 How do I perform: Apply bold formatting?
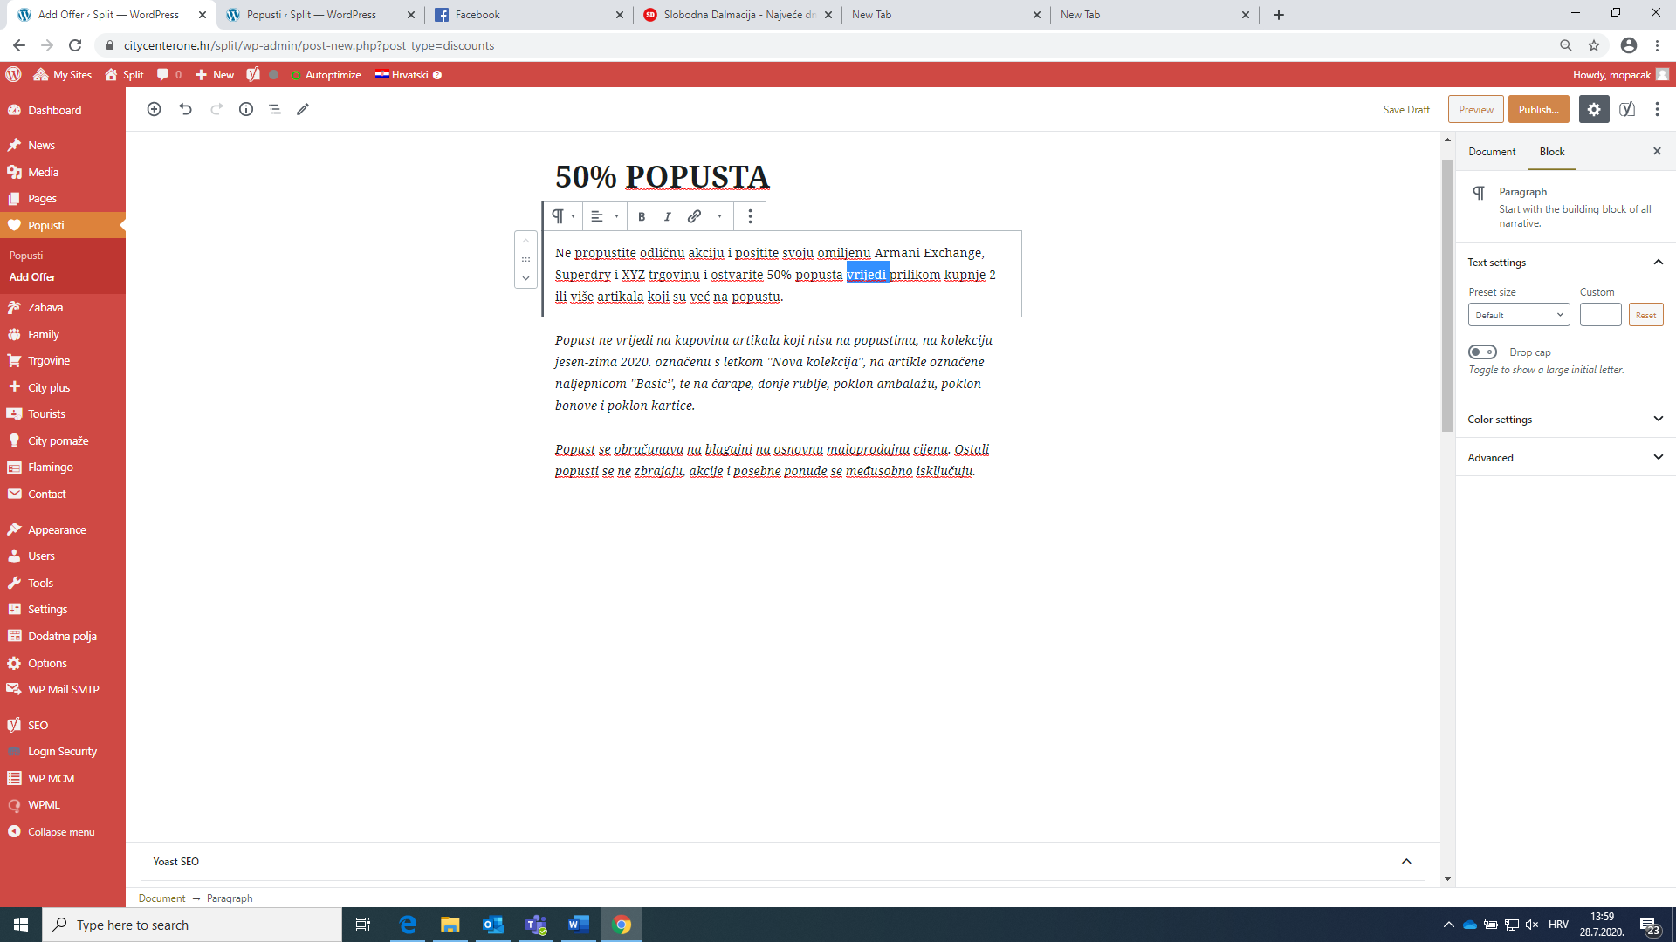[x=642, y=216]
